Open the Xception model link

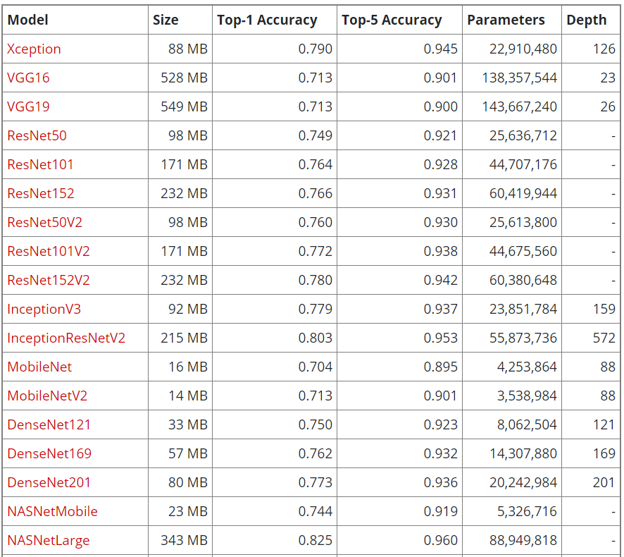click(34, 49)
